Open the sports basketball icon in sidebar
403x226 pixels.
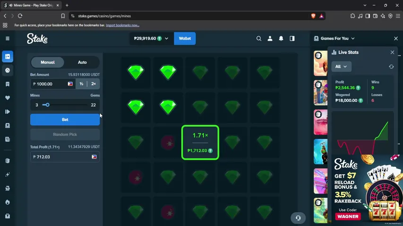[x=8, y=70]
